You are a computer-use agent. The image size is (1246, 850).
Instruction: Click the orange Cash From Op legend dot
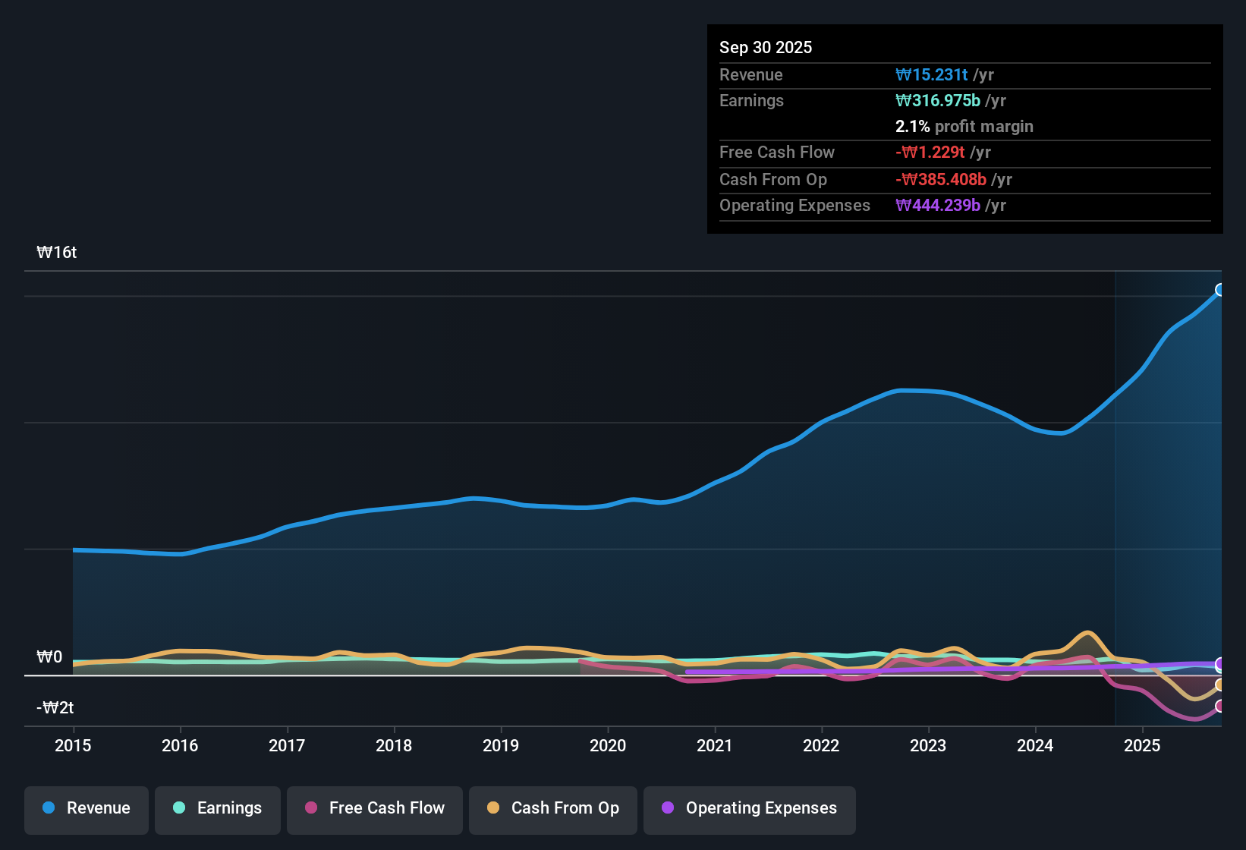coord(493,808)
